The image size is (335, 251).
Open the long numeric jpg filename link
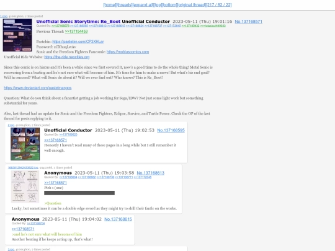tap(23, 168)
